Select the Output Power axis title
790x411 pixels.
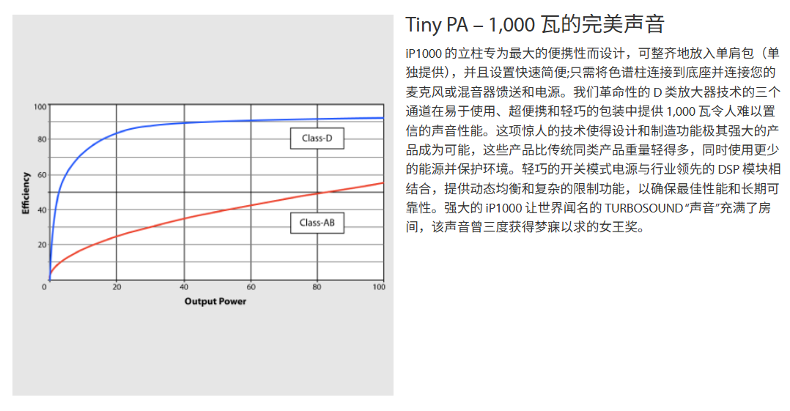215,301
